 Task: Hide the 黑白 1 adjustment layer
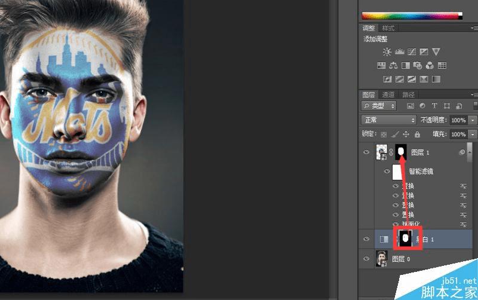pyautogui.click(x=366, y=239)
